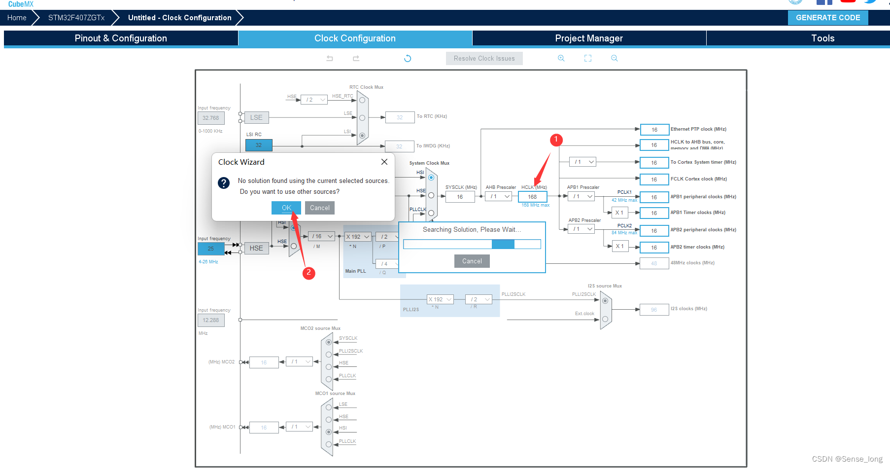The image size is (890, 468).
Task: Click the 48MHz clocks value box
Action: click(x=654, y=263)
